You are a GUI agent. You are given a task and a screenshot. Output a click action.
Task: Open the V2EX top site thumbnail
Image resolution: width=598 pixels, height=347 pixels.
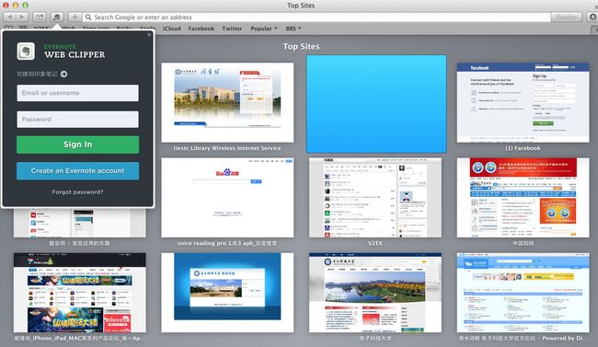(375, 198)
